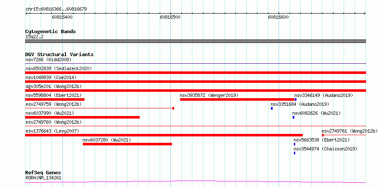Open the nsv3346149 (Audano2019) label
This screenshot has height=187, width=378.
(x=324, y=95)
